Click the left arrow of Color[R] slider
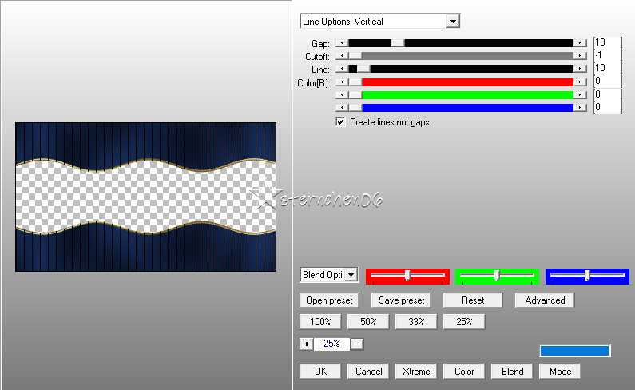This screenshot has width=635, height=390. point(342,82)
